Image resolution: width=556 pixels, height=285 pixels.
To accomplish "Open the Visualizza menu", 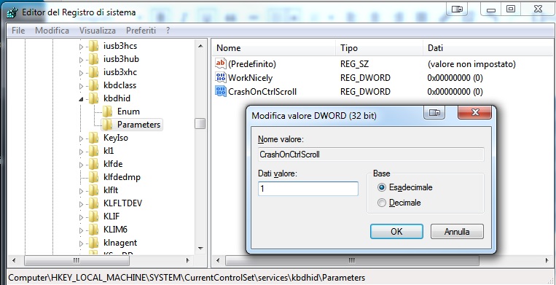I will point(98,31).
